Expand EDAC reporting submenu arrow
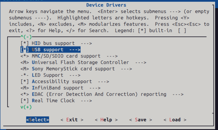The image size is (218, 130). (178, 94)
